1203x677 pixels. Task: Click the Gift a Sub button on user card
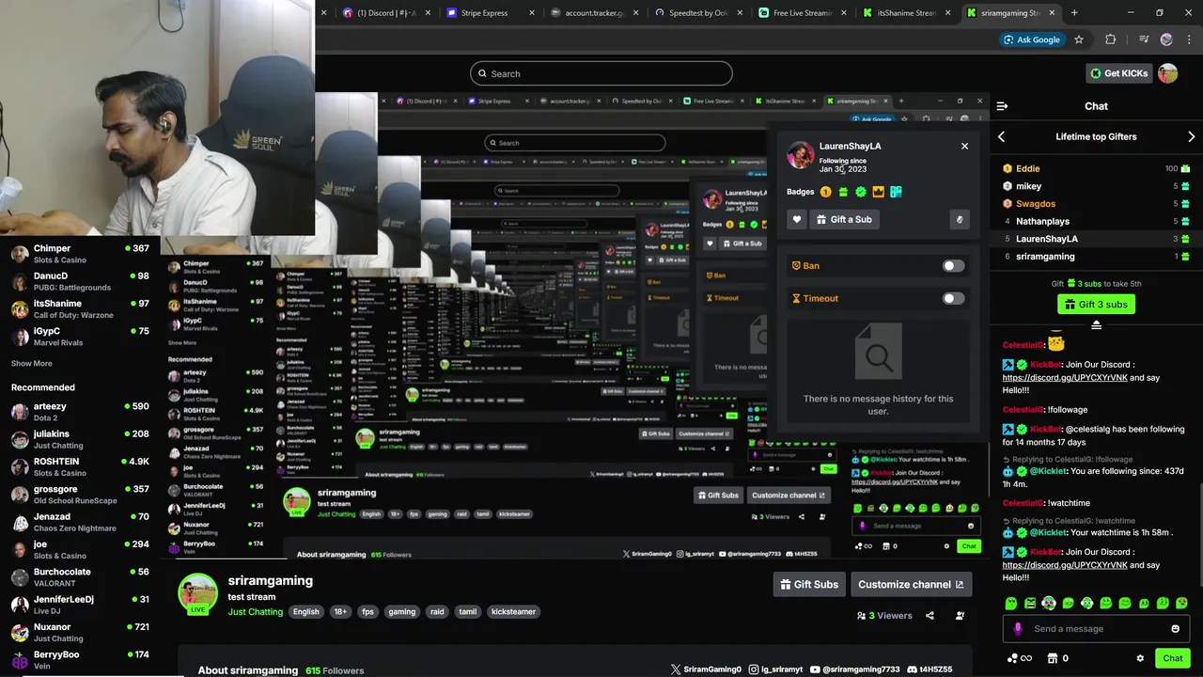coord(843,219)
